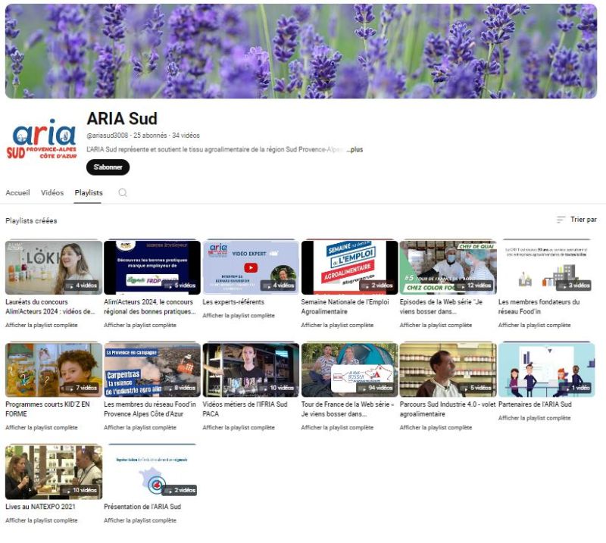Click title Programmes courts KID'Z EN FORME
The height and width of the screenshot is (543, 606).
[x=48, y=409]
